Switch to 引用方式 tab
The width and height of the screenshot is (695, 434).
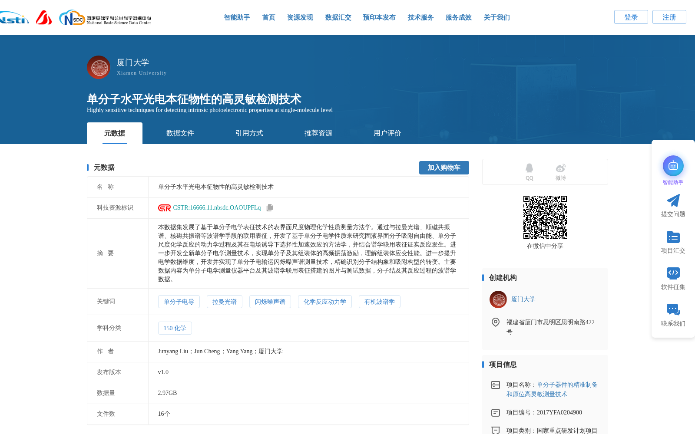coord(249,133)
